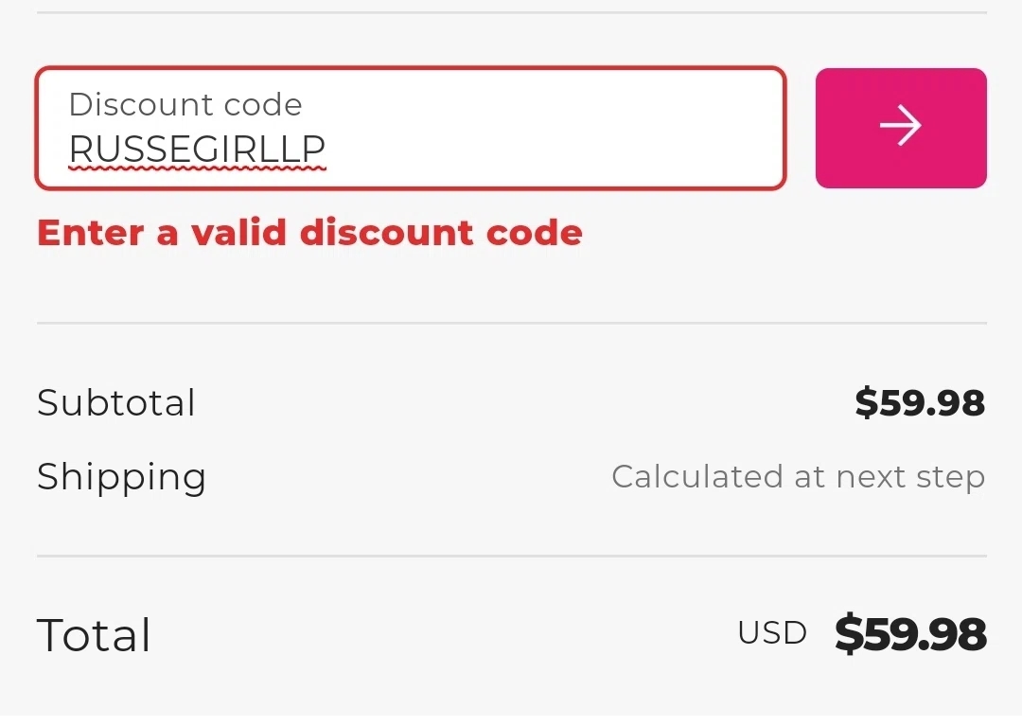Select the $59.98 total amount

tap(910, 632)
